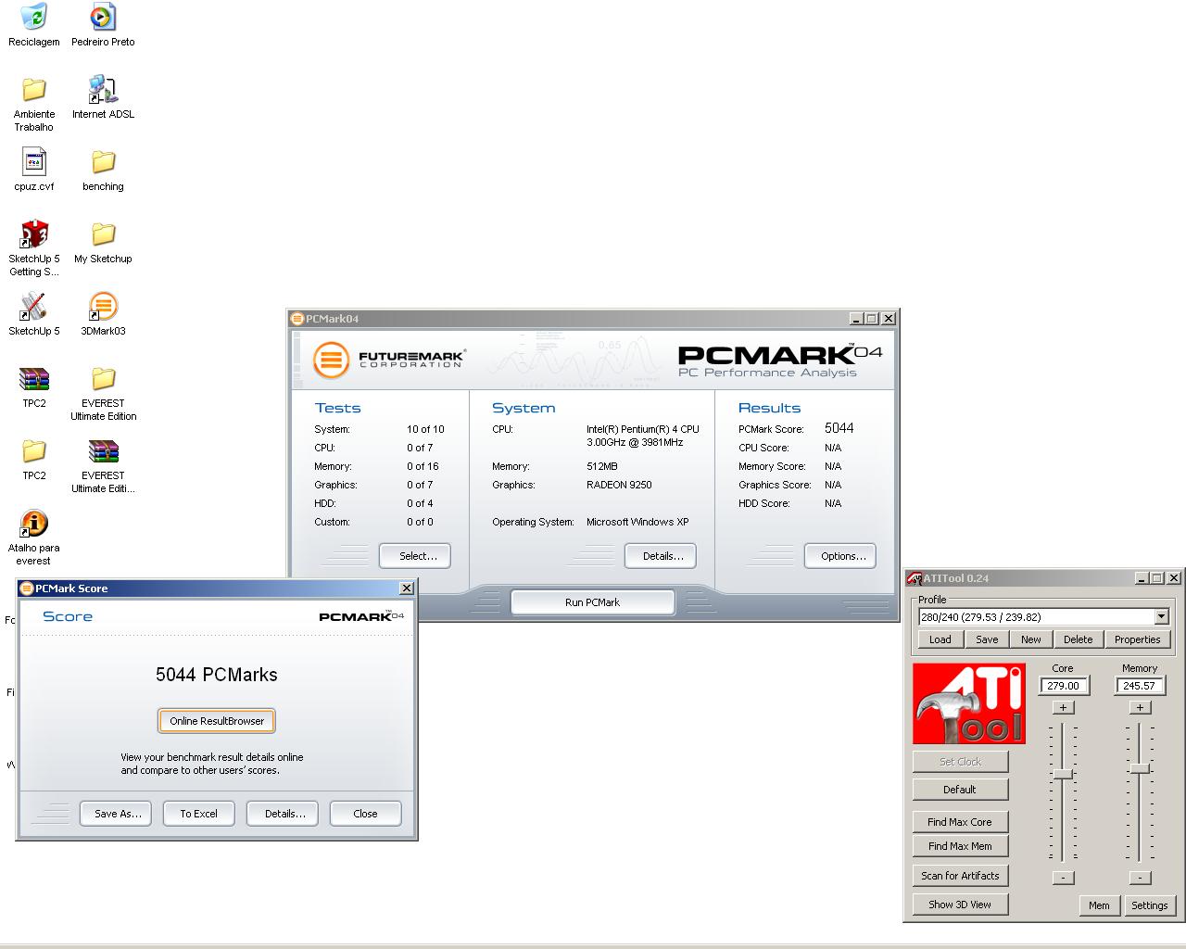Open ATITool profile Properties

pos(1137,639)
